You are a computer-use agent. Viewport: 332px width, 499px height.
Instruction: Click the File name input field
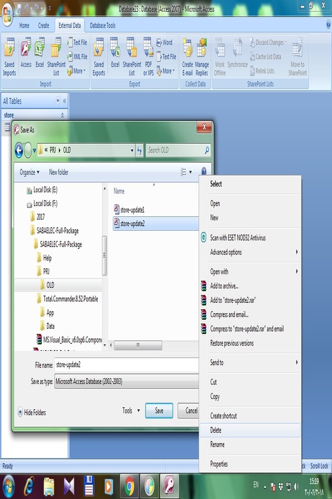[x=127, y=365]
